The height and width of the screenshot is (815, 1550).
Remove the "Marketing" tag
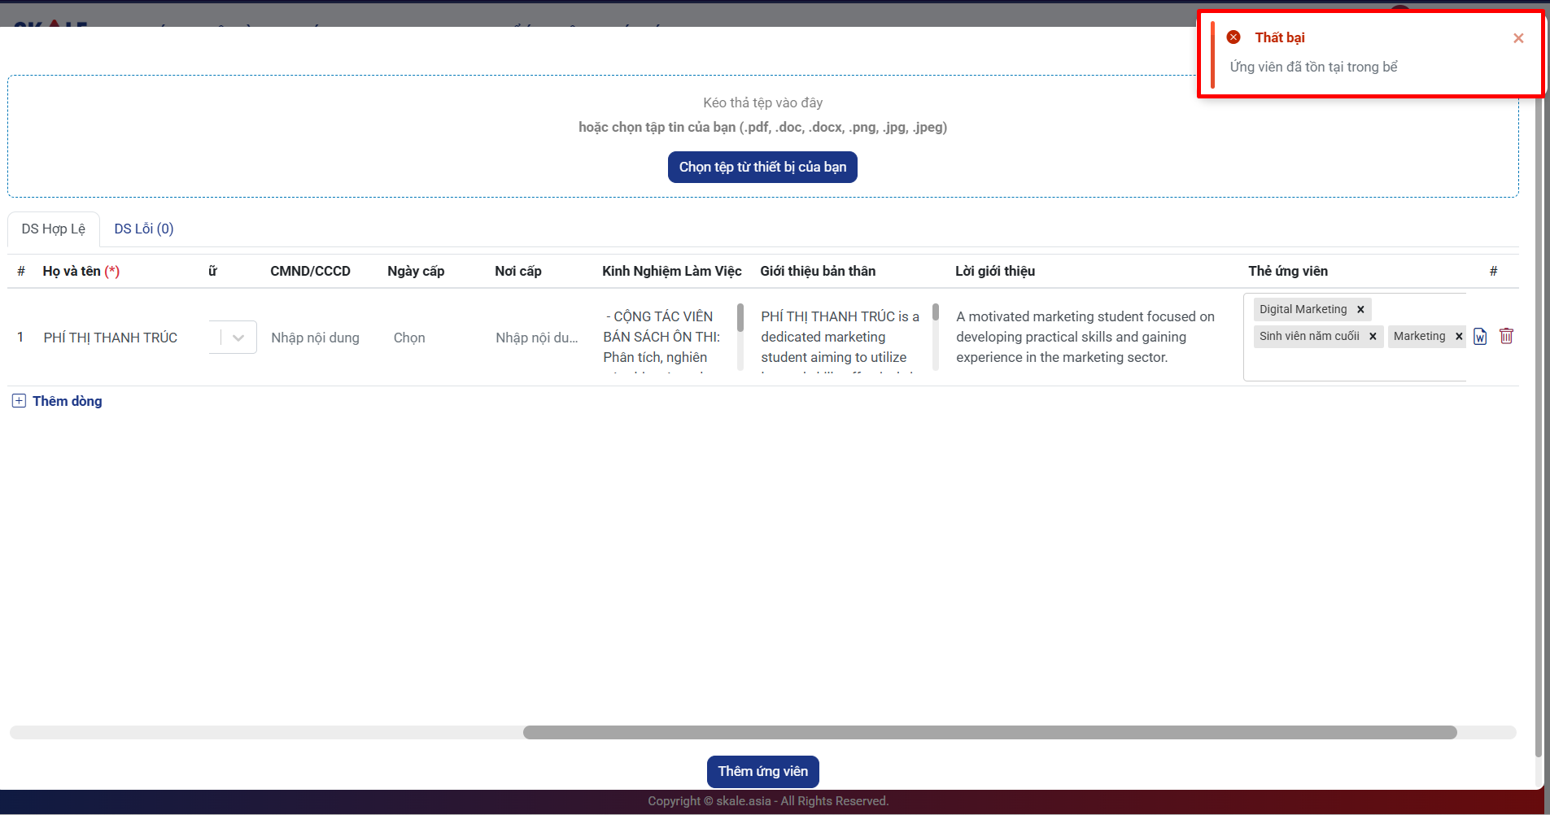[1459, 337]
